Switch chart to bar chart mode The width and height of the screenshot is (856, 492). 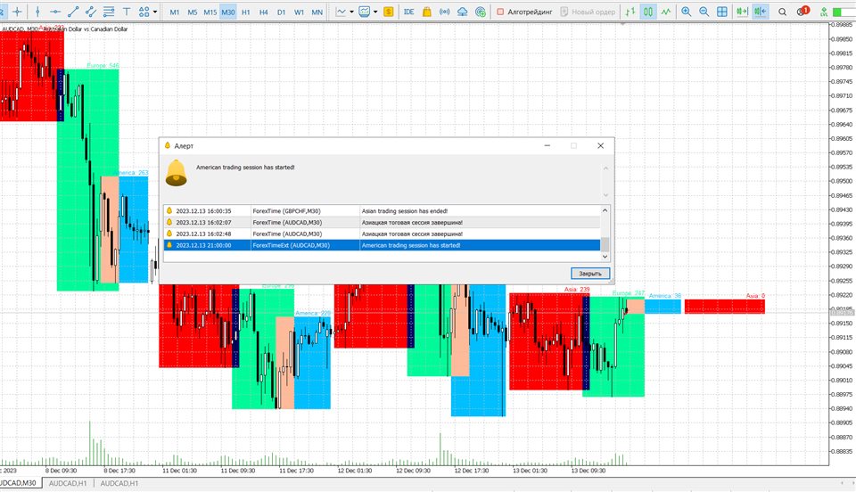click(630, 12)
